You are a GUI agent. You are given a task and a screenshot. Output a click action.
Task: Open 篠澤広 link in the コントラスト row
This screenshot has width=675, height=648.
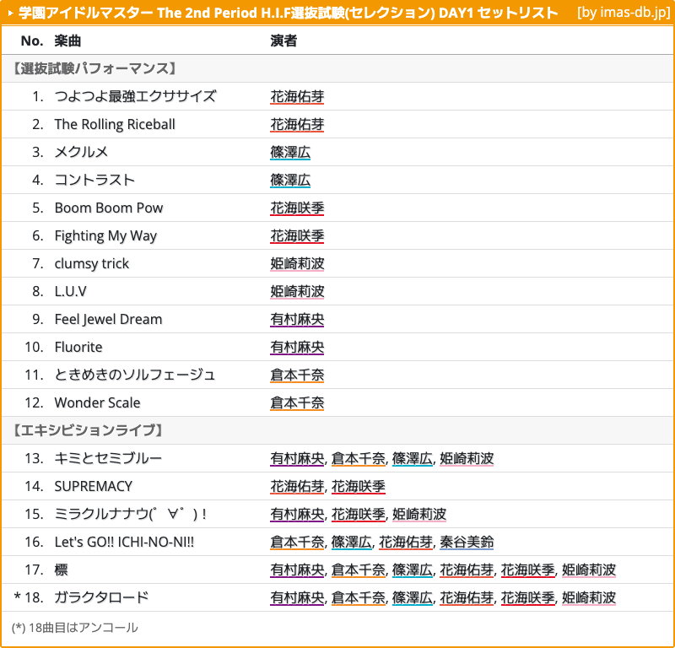(x=290, y=180)
